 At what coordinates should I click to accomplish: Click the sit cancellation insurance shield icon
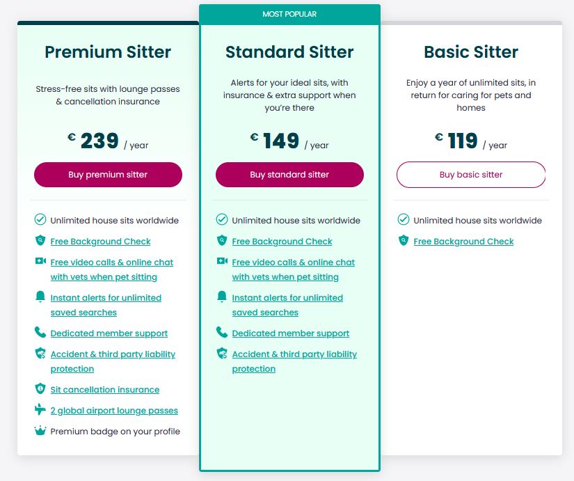(x=40, y=389)
